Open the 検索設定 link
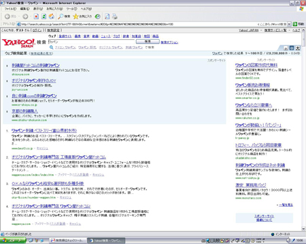The height and width of the screenshot is (244, 306). coord(53,30)
